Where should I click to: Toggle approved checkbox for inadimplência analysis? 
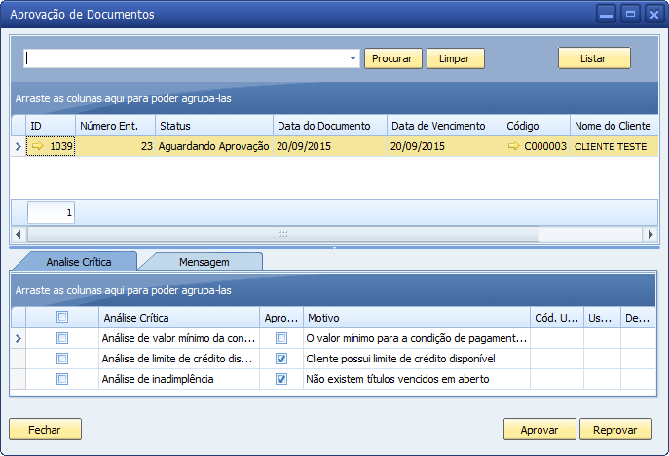[x=281, y=379]
